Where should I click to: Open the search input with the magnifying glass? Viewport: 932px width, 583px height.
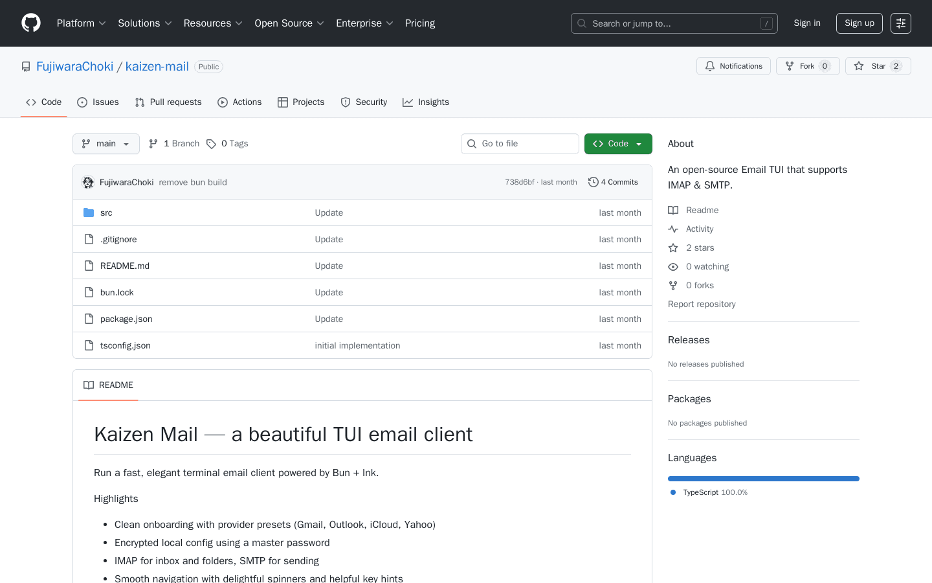581,23
